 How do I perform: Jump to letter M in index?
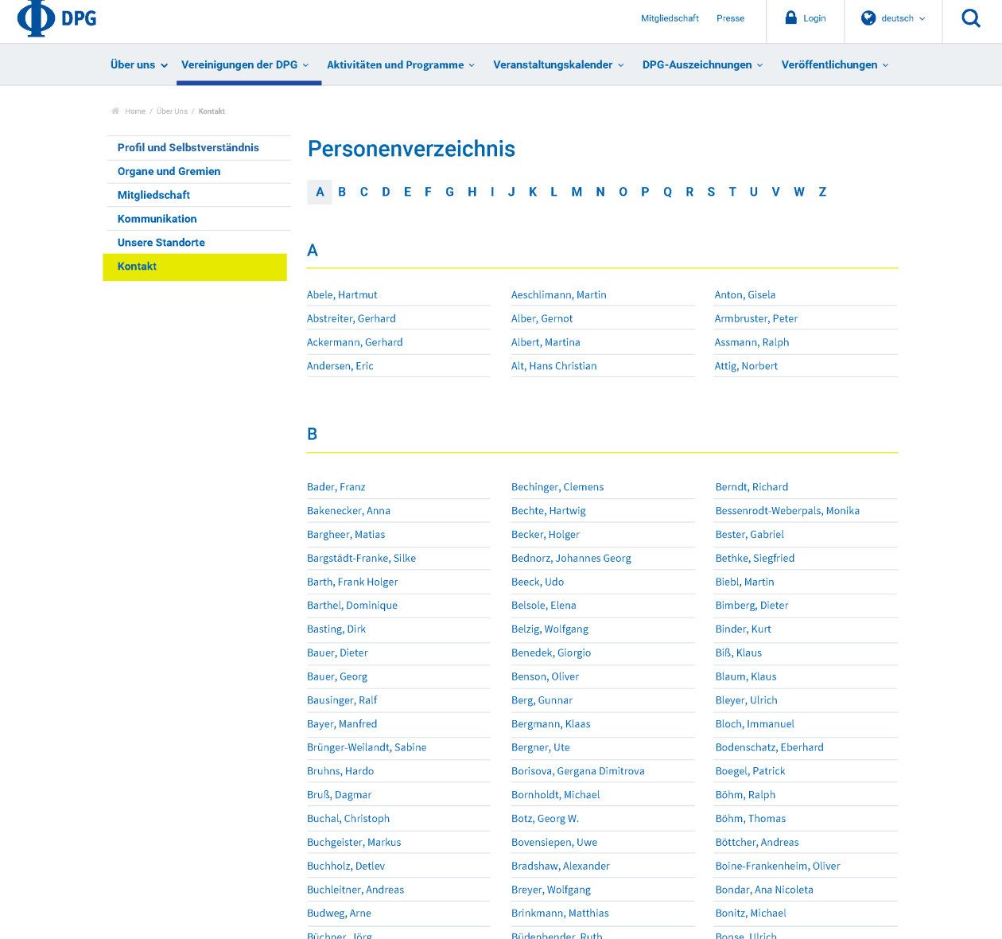pos(577,192)
